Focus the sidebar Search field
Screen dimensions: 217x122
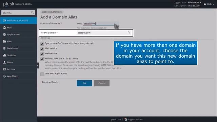18,13
